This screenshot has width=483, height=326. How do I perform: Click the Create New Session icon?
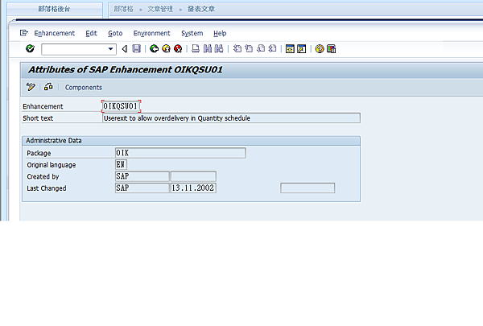pyautogui.click(x=290, y=48)
